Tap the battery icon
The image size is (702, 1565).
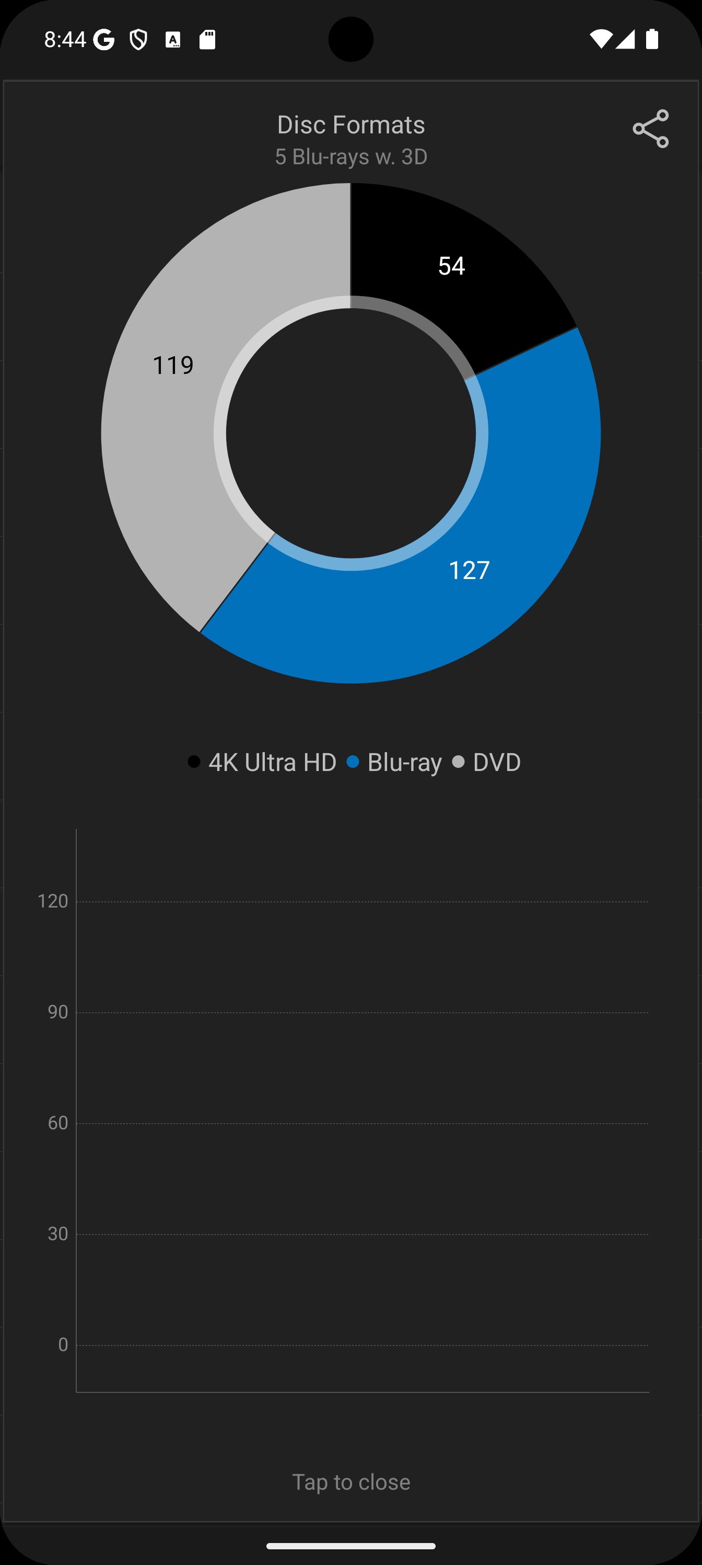[x=652, y=39]
